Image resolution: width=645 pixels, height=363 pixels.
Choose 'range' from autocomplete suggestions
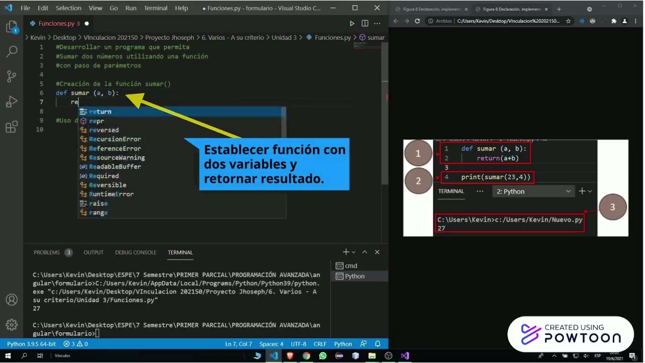point(182,212)
